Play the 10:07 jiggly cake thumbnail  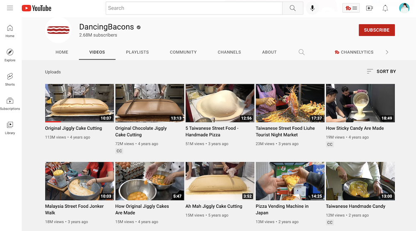[x=79, y=103]
